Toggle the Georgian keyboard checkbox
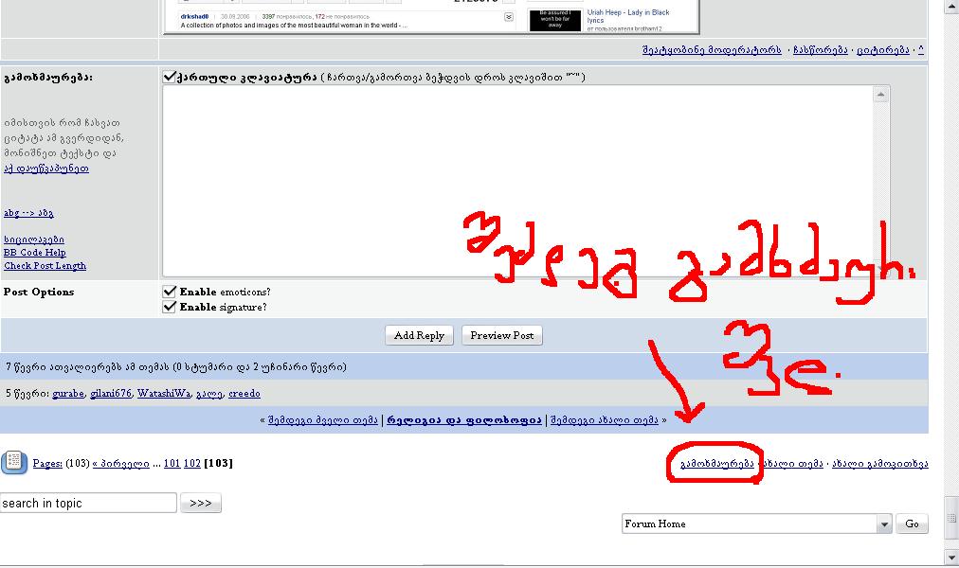This screenshot has height=568, width=959. pyautogui.click(x=170, y=77)
